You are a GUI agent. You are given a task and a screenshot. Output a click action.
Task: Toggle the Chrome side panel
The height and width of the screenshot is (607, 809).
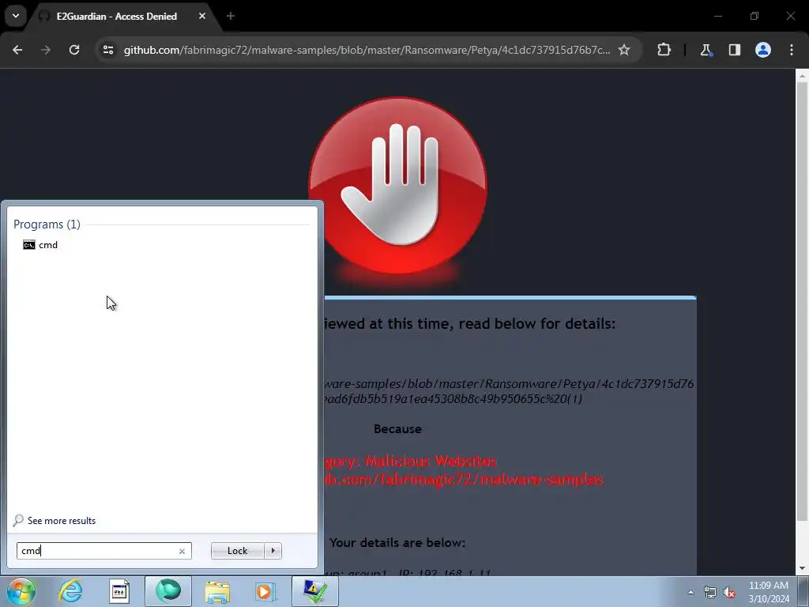pyautogui.click(x=735, y=50)
